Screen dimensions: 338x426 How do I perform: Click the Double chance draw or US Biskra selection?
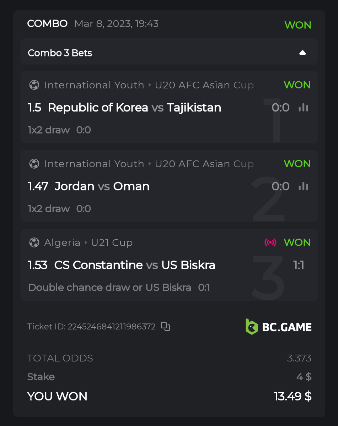pos(109,287)
